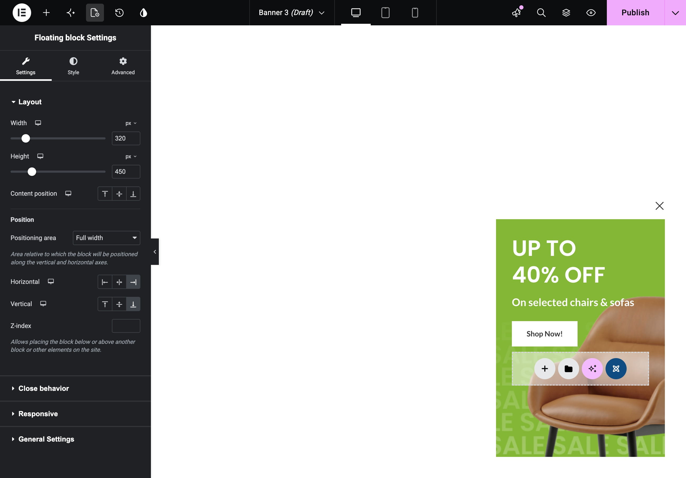This screenshot has height=478, width=686.
Task: Open the Positioning area Full width dropdown
Action: [106, 238]
